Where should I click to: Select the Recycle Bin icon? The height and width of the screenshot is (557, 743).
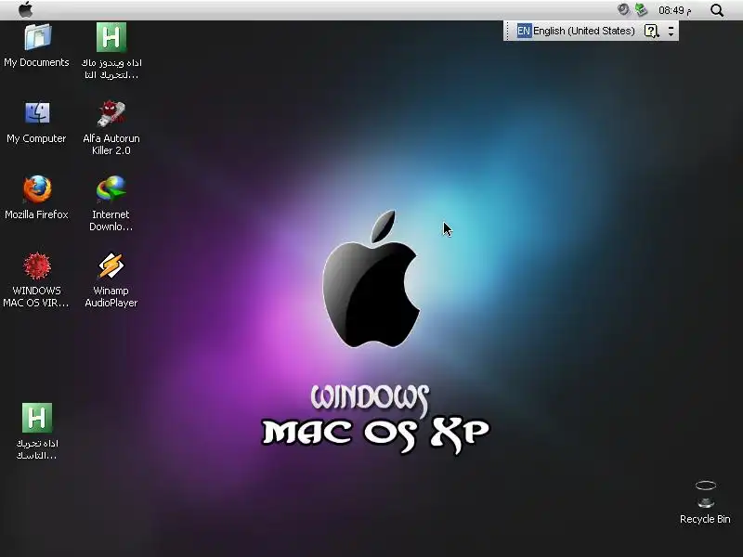point(706,495)
